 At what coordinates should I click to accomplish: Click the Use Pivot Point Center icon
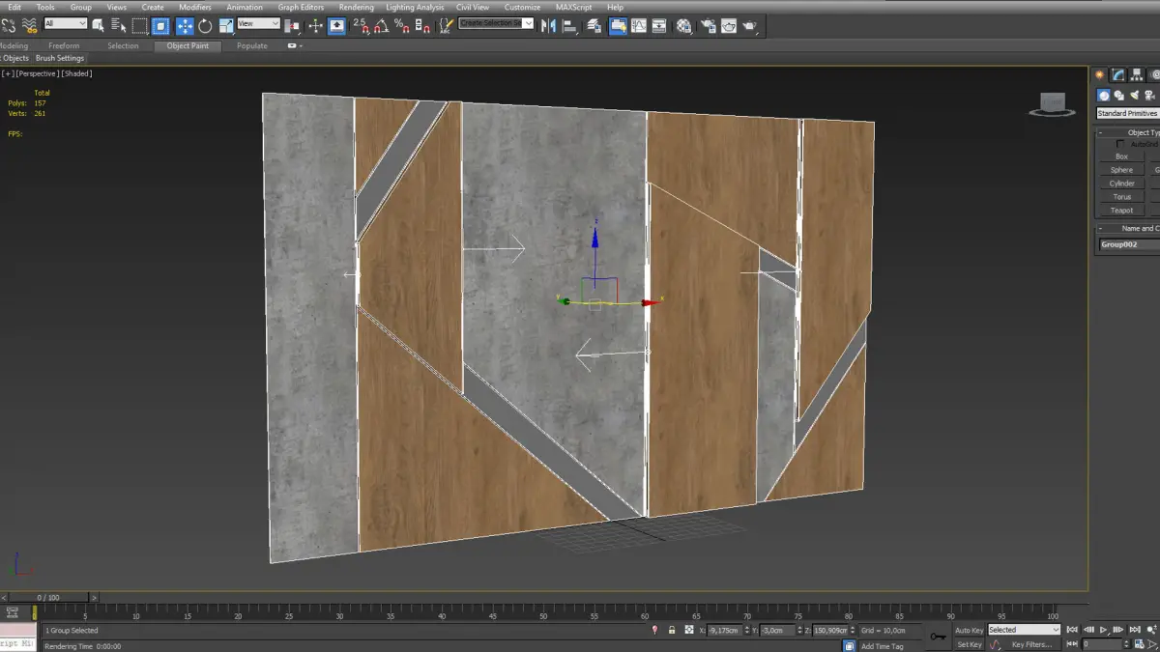(x=291, y=26)
